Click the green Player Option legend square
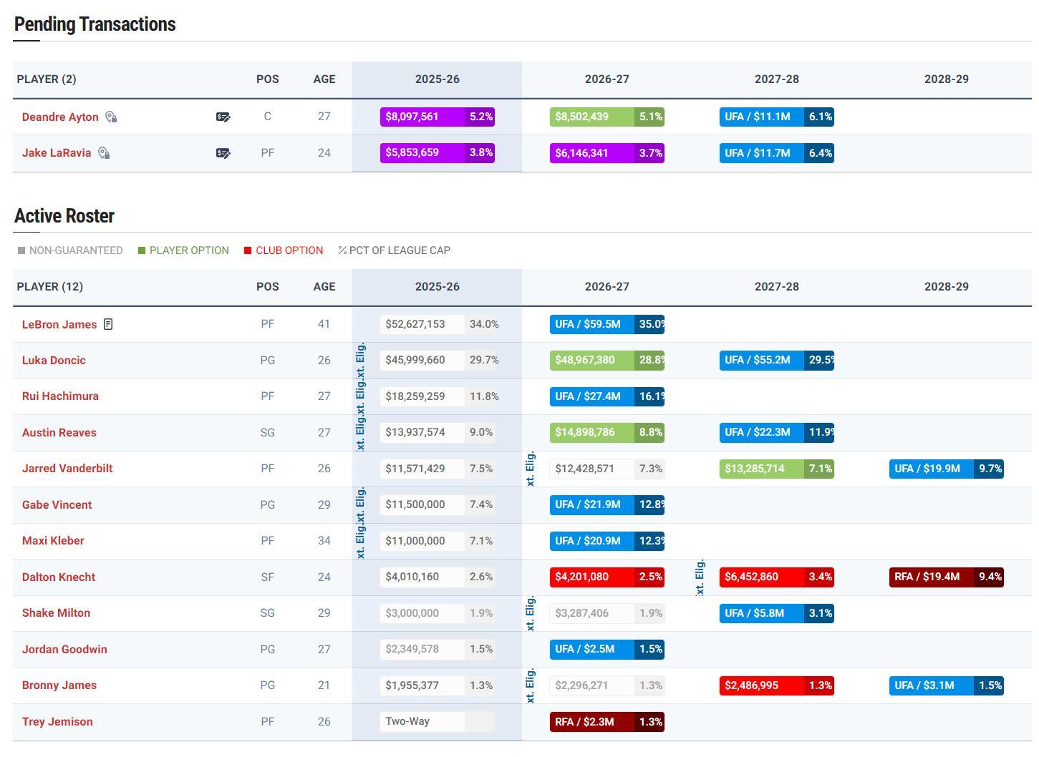The image size is (1039, 757). pyautogui.click(x=142, y=250)
